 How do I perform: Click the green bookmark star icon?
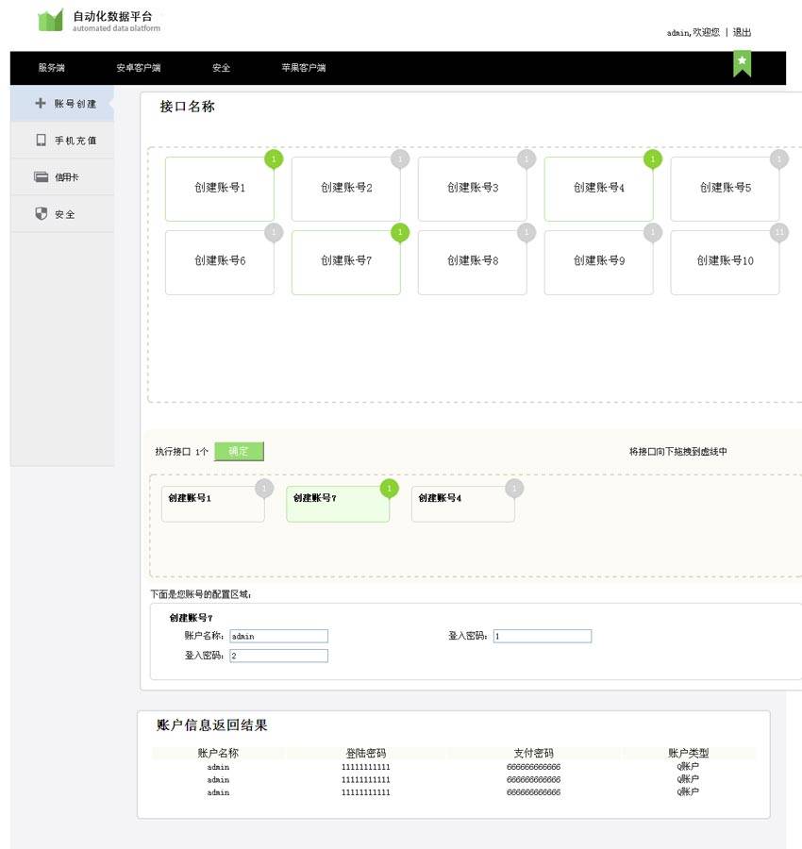click(x=743, y=62)
